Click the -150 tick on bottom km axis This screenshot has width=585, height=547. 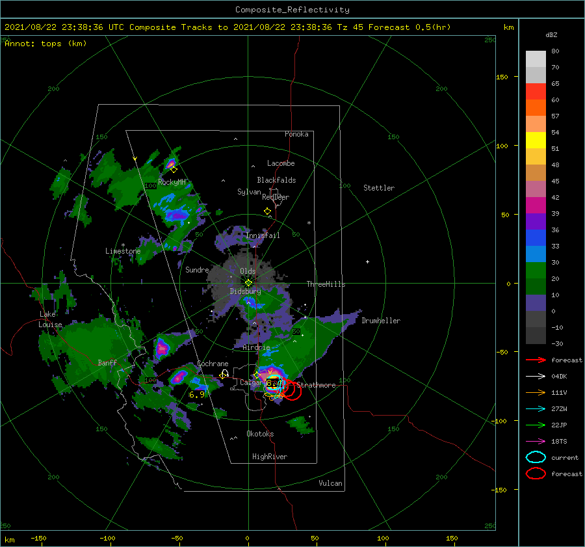pyautogui.click(x=38, y=538)
